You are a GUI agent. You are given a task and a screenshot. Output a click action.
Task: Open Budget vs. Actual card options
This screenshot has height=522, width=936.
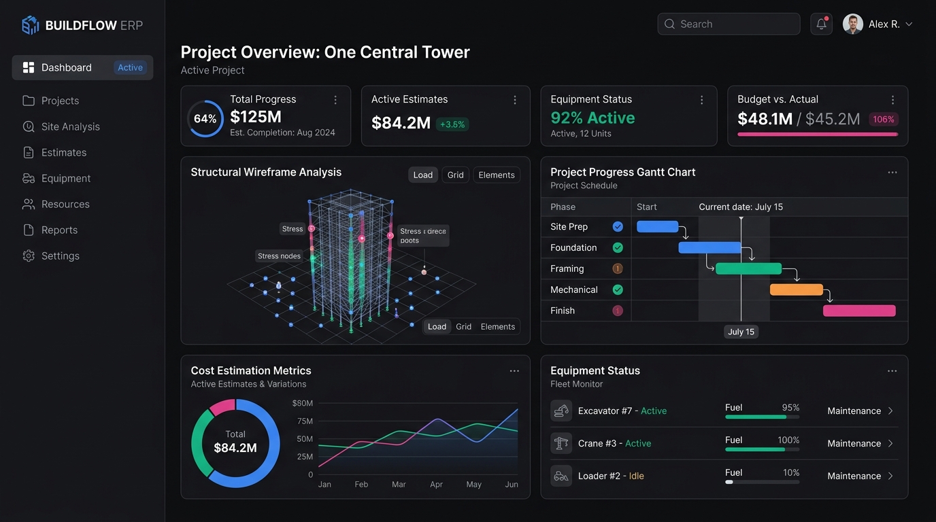pos(893,100)
